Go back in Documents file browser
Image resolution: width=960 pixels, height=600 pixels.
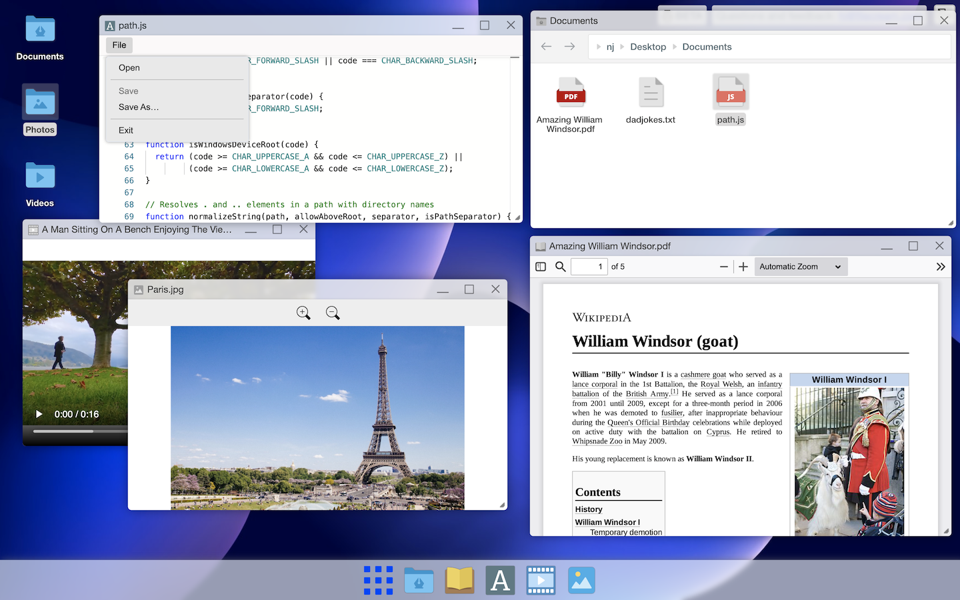(x=547, y=47)
